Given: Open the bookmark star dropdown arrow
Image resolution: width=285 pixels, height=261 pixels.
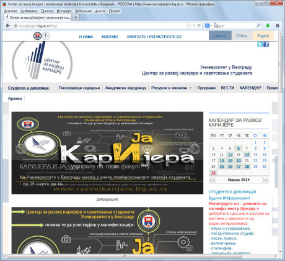Looking at the screenshot, I should point(194,25).
